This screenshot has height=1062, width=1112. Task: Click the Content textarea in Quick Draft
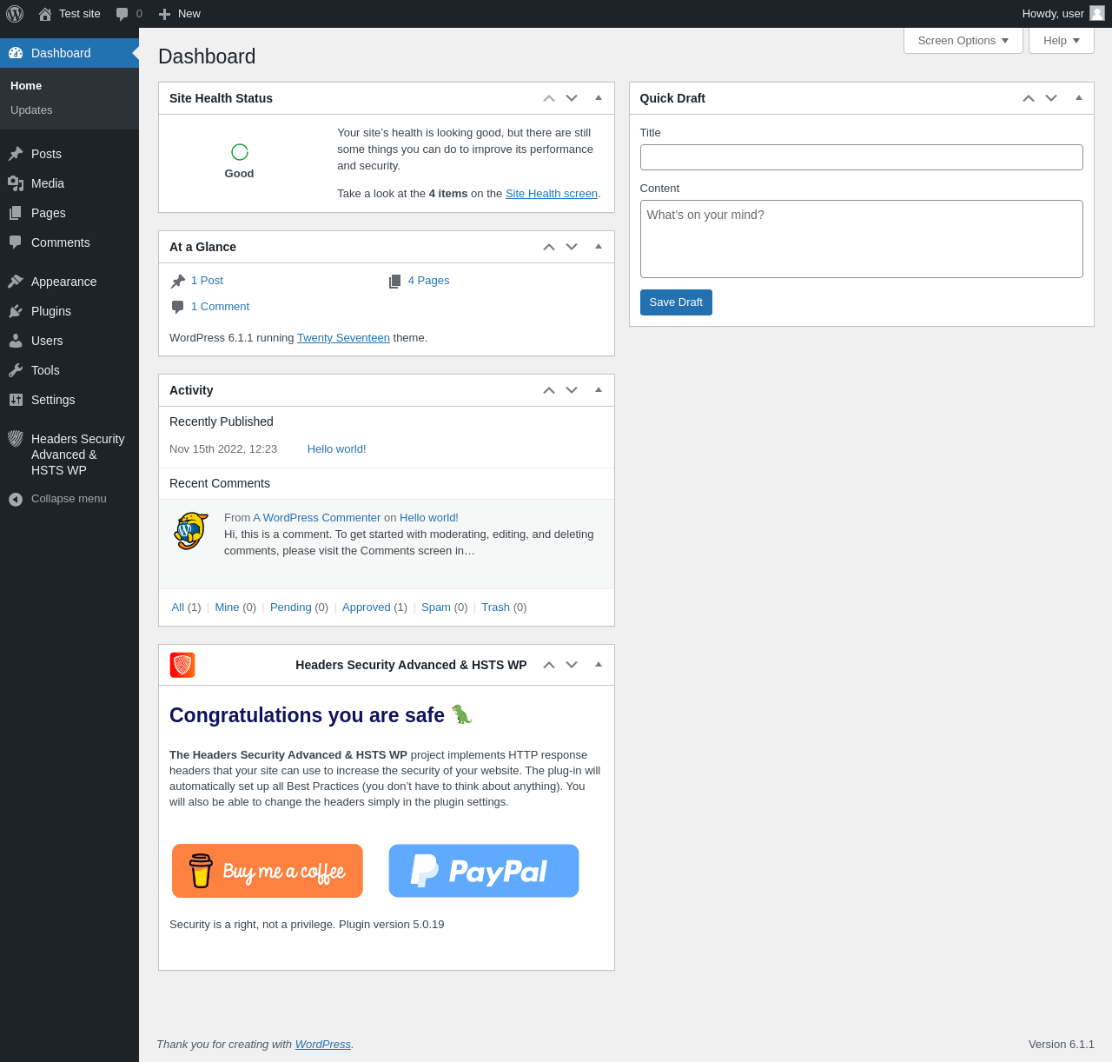click(x=862, y=239)
